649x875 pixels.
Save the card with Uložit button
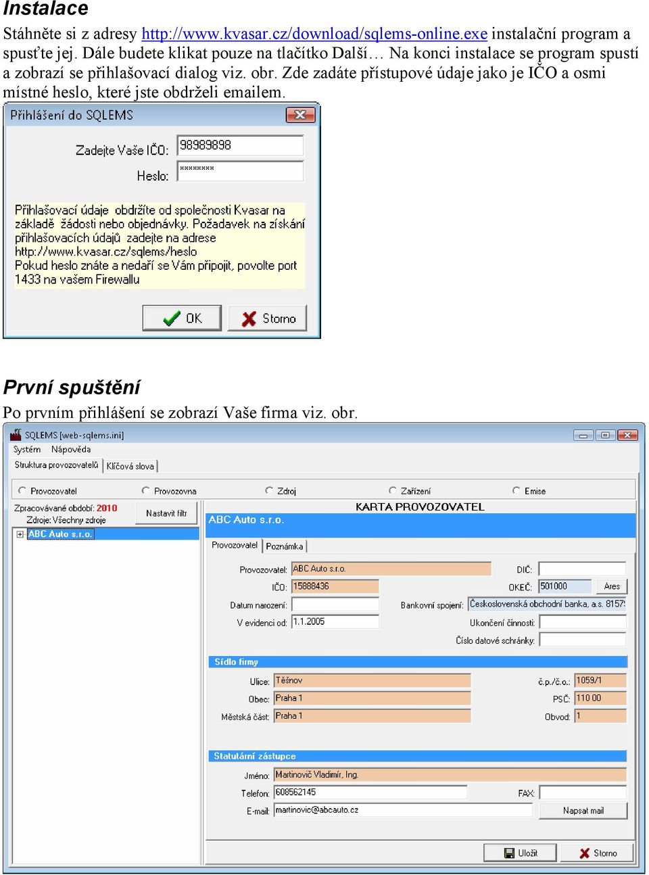pyautogui.click(x=520, y=853)
